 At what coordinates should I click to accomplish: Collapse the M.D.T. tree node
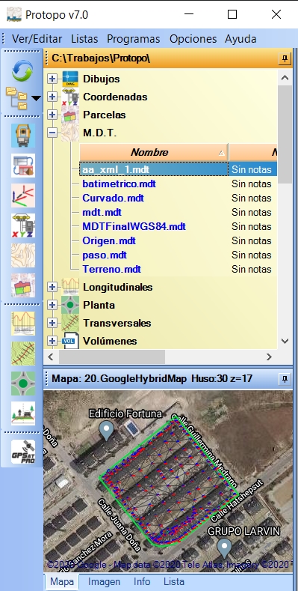click(x=52, y=133)
